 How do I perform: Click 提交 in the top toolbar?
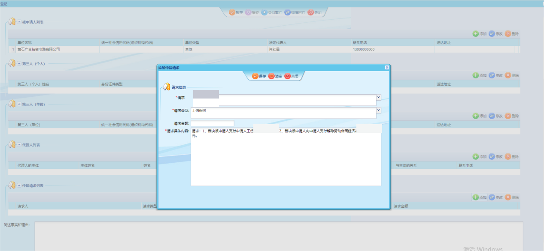tap(248, 12)
